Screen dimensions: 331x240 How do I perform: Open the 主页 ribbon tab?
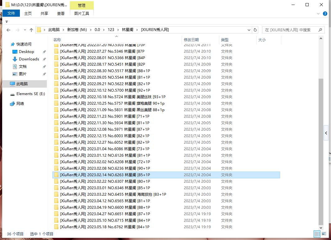coord(28,14)
